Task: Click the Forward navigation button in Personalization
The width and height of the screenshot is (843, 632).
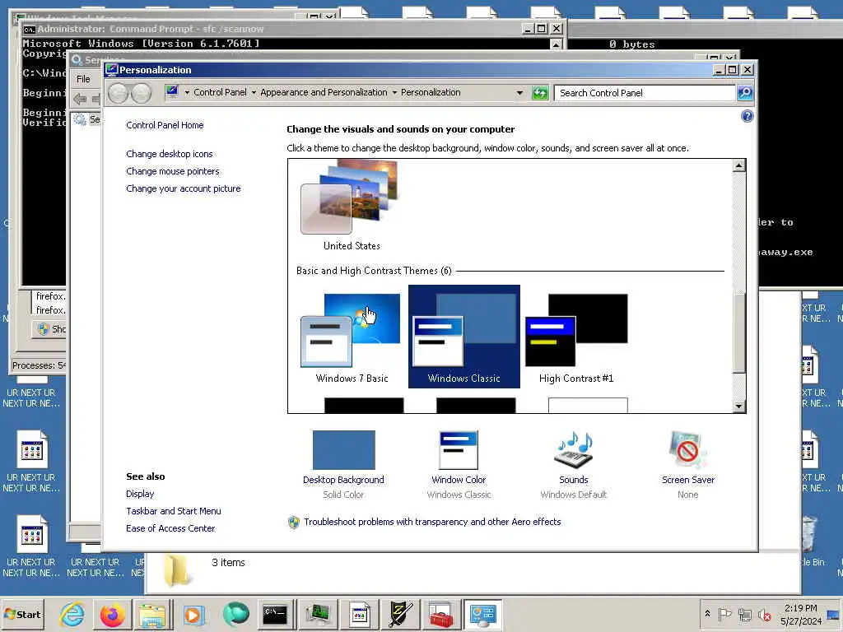Action: [x=141, y=93]
